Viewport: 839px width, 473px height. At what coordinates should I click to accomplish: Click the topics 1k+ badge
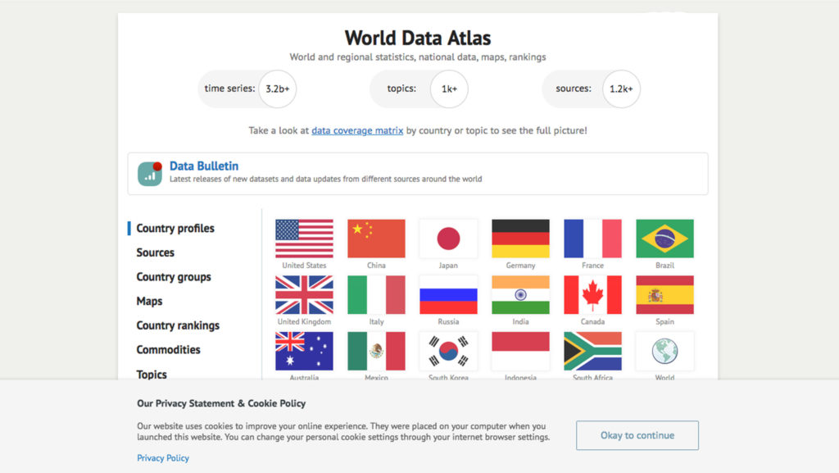[419, 89]
